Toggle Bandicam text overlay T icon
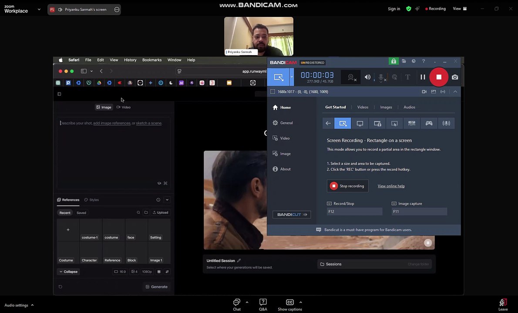This screenshot has width=518, height=313. (x=408, y=77)
